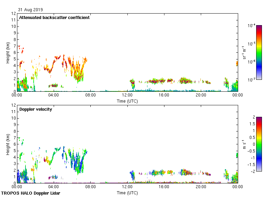This screenshot has height=197, width=265.
Task: Select the Doppler velocity plot title
Action: click(36, 109)
